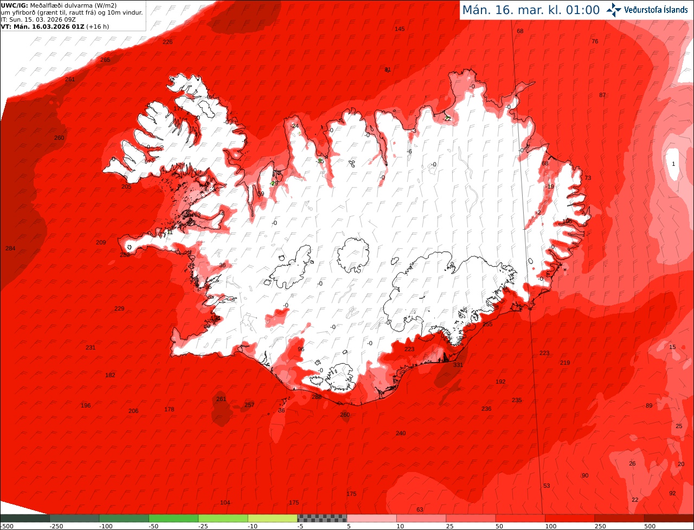Screen dimensions: 694x530
Task: Click map value 219 in the southeast sea
Action: click(x=565, y=363)
